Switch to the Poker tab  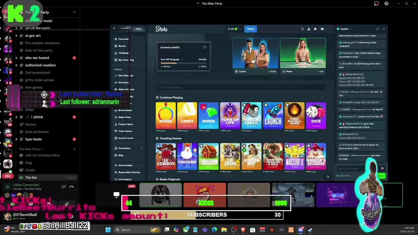tap(139, 29)
